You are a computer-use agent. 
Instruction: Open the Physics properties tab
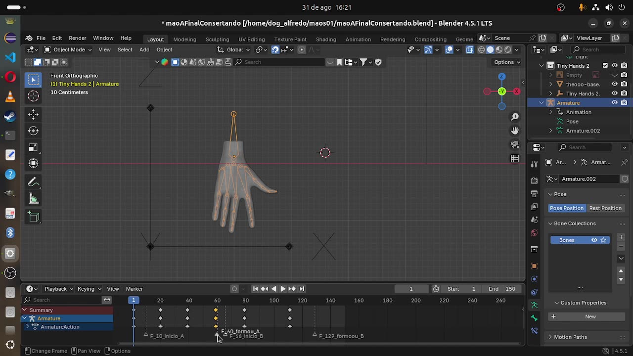click(x=534, y=279)
